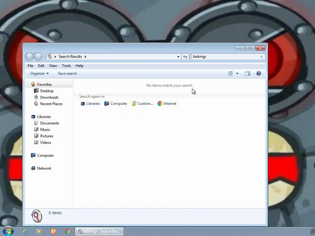Viewport: 315px width, 236px height.
Task: Open the Help question mark icon
Action: pos(258,73)
